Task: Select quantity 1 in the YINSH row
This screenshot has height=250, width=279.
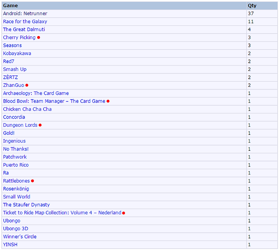Action: click(x=249, y=245)
